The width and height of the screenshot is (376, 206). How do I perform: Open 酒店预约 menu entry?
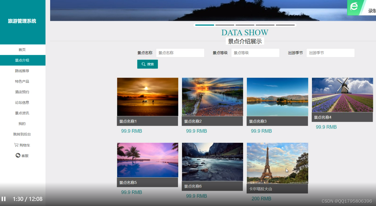(23, 92)
